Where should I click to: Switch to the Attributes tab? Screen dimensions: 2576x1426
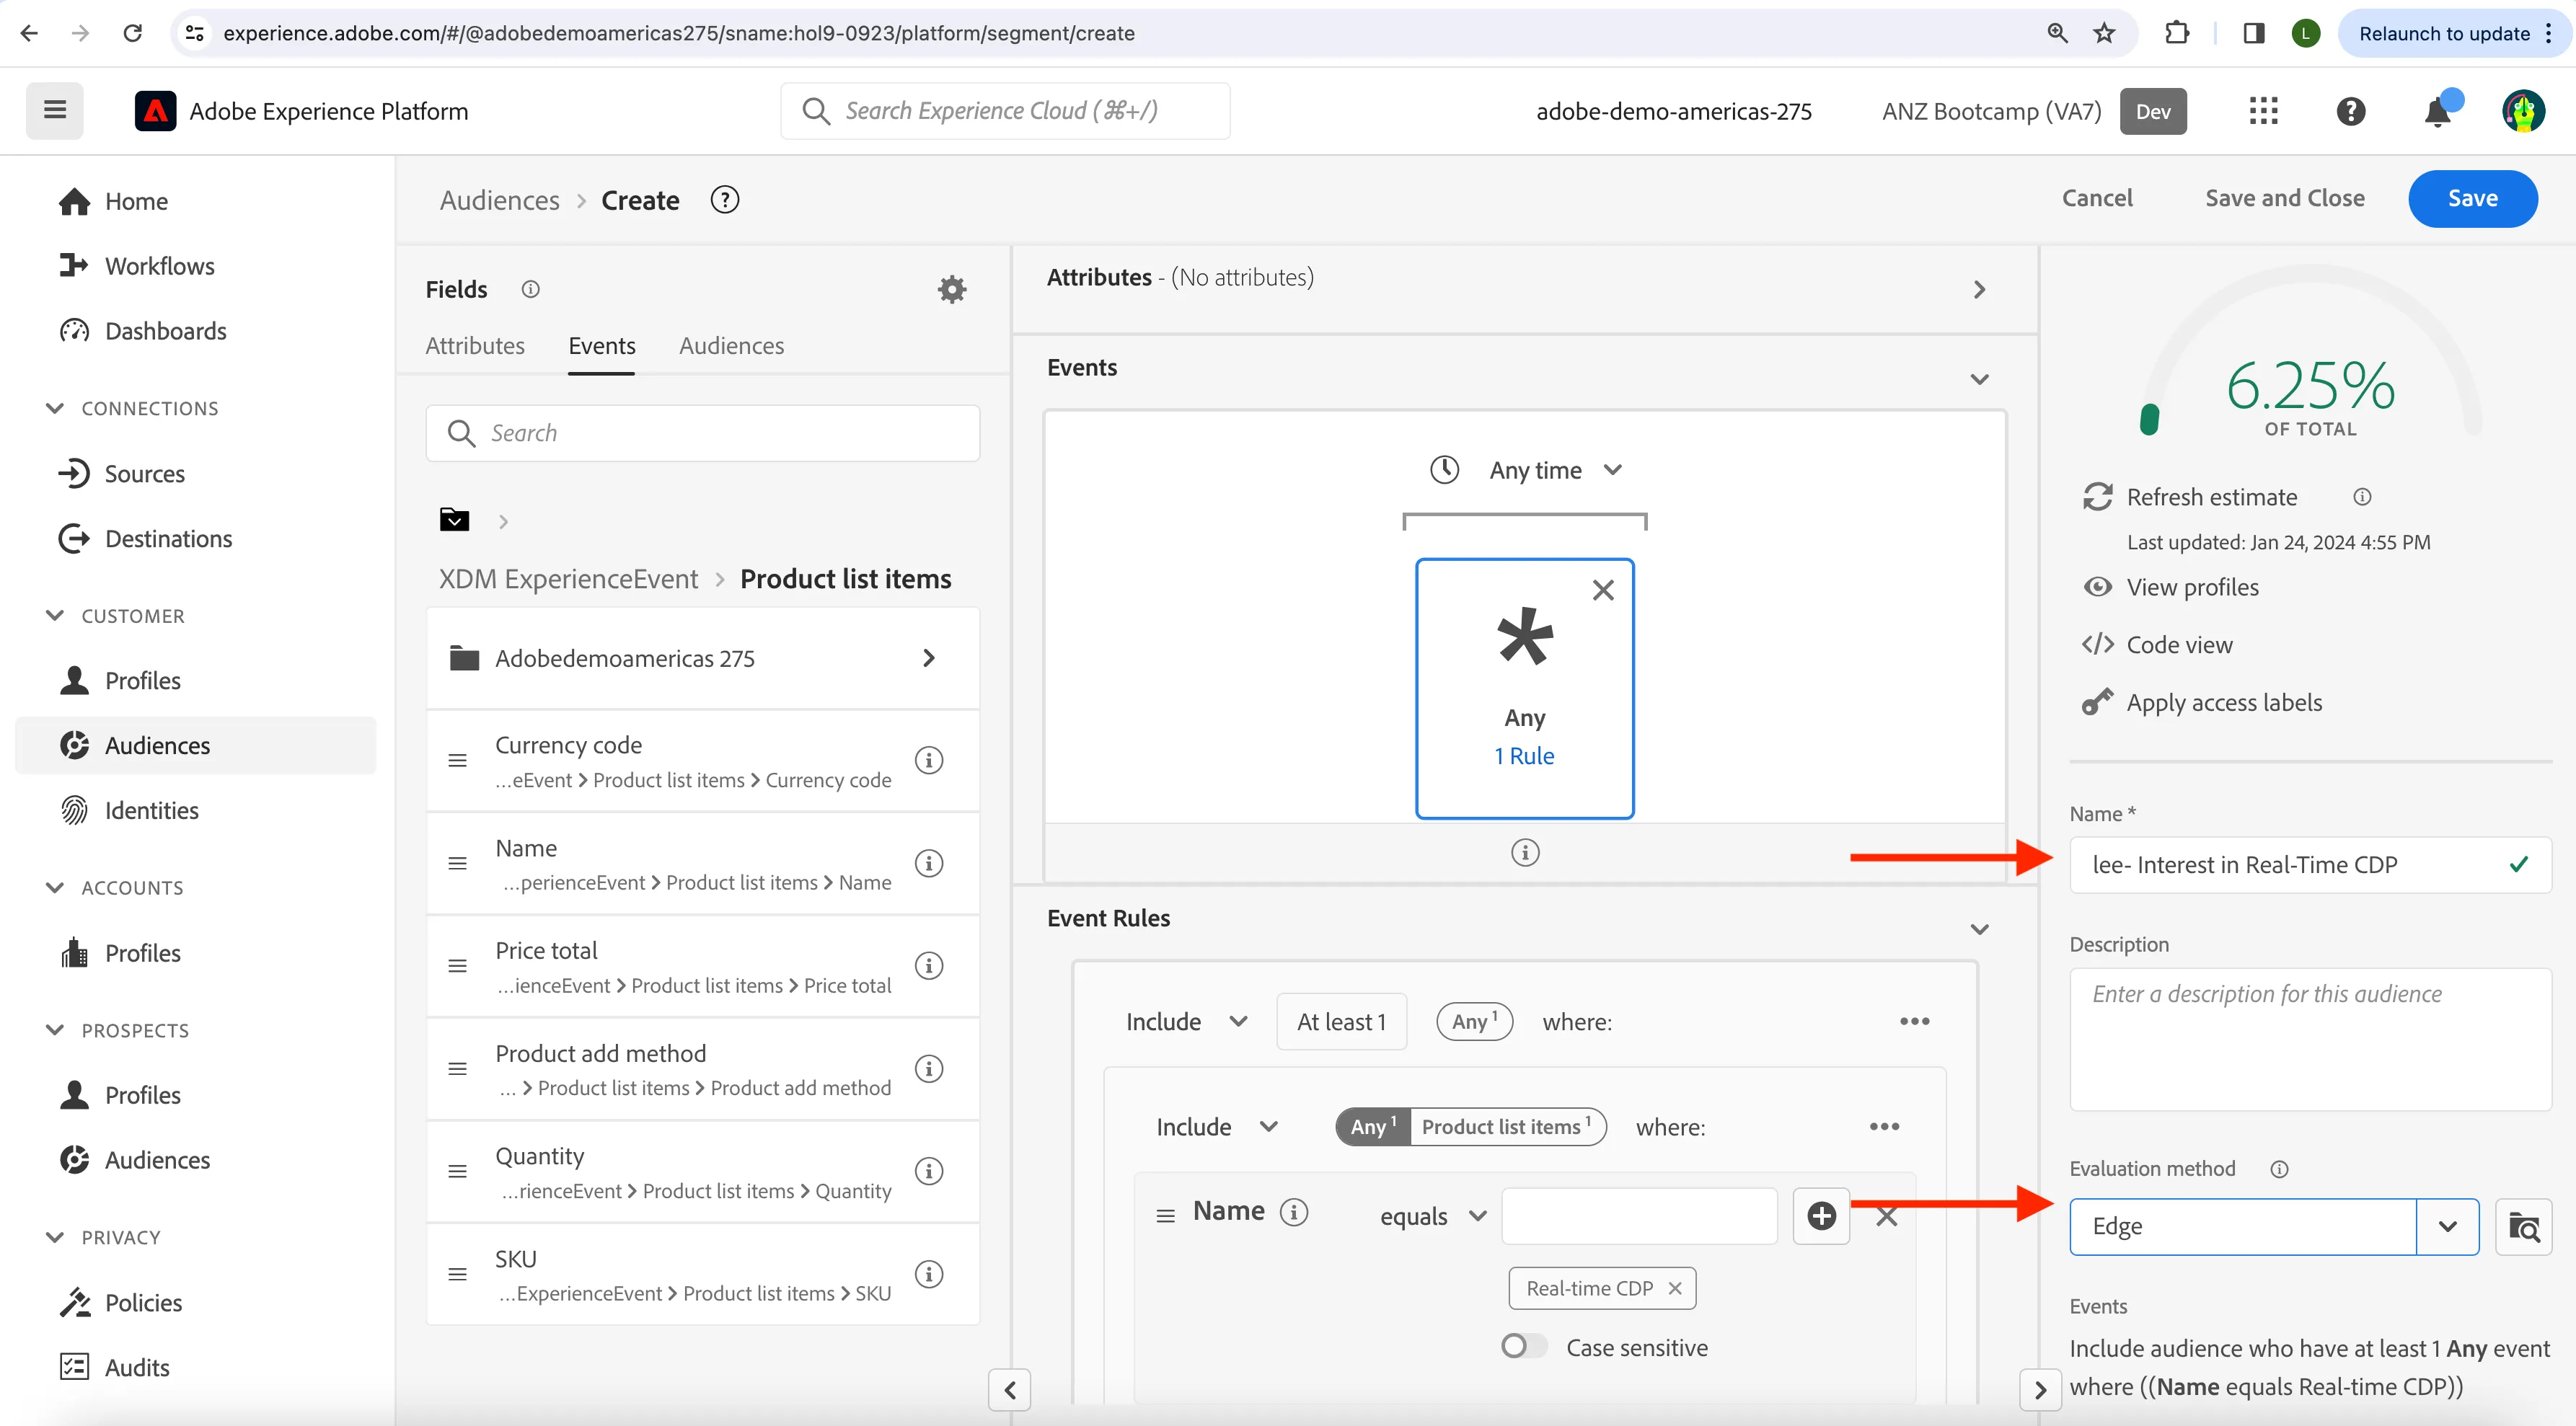tap(474, 346)
